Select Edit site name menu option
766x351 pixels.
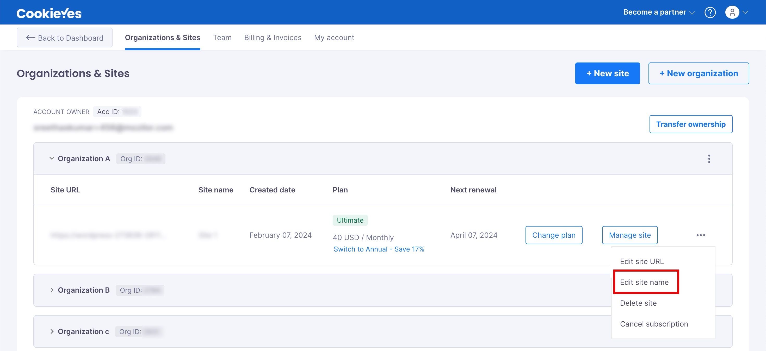644,282
